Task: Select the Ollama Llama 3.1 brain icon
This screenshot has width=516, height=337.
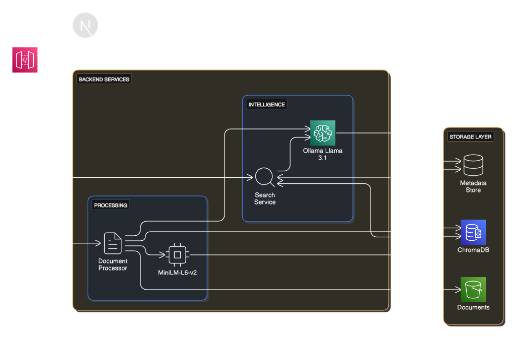Action: point(322,133)
